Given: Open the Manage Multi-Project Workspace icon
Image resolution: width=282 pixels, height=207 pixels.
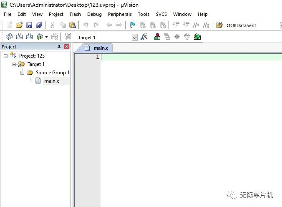Looking at the screenshot, I should point(167,37).
